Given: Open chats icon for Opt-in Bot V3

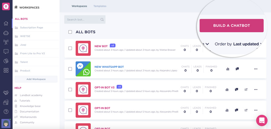Looking at the screenshot, I should click(236, 89).
